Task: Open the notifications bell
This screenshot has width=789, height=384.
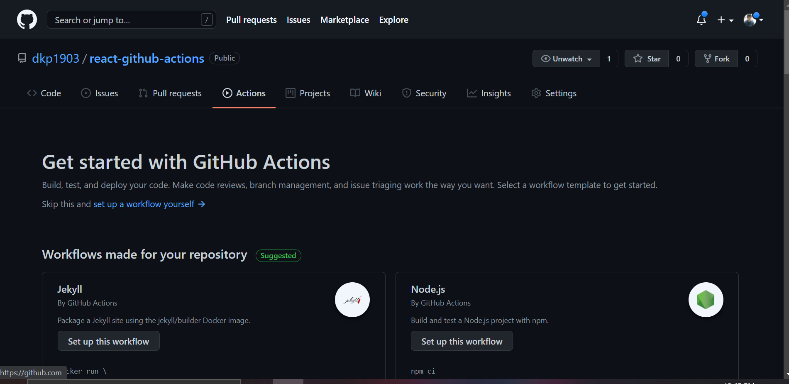Action: pos(701,20)
